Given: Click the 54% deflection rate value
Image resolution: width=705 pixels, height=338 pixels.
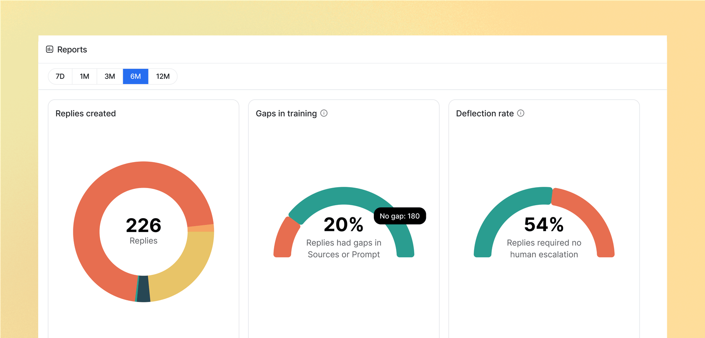Looking at the screenshot, I should [x=544, y=224].
